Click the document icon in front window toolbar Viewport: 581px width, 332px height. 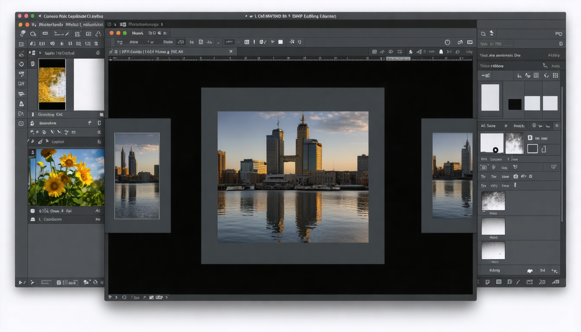[201, 42]
